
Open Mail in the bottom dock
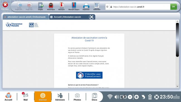click(26, 97)
